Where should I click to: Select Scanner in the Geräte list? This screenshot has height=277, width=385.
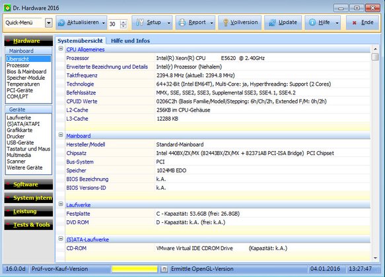(x=16, y=162)
